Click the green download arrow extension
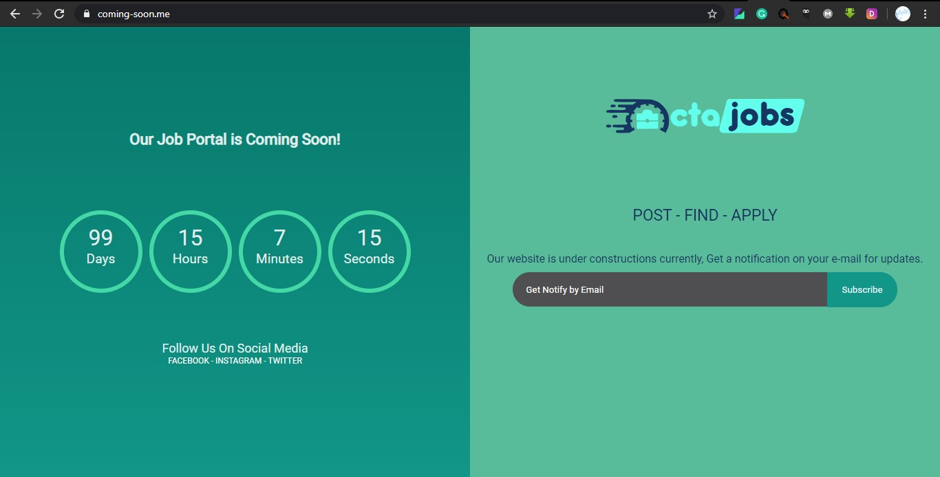The width and height of the screenshot is (940, 477). (x=850, y=14)
